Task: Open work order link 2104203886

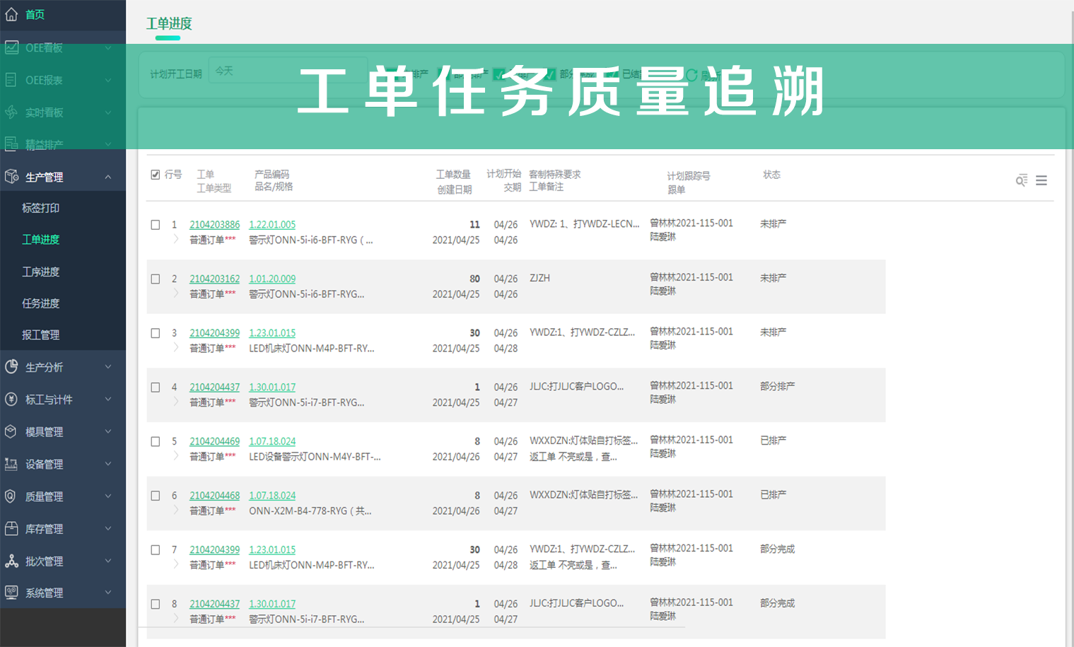Action: pos(215,224)
